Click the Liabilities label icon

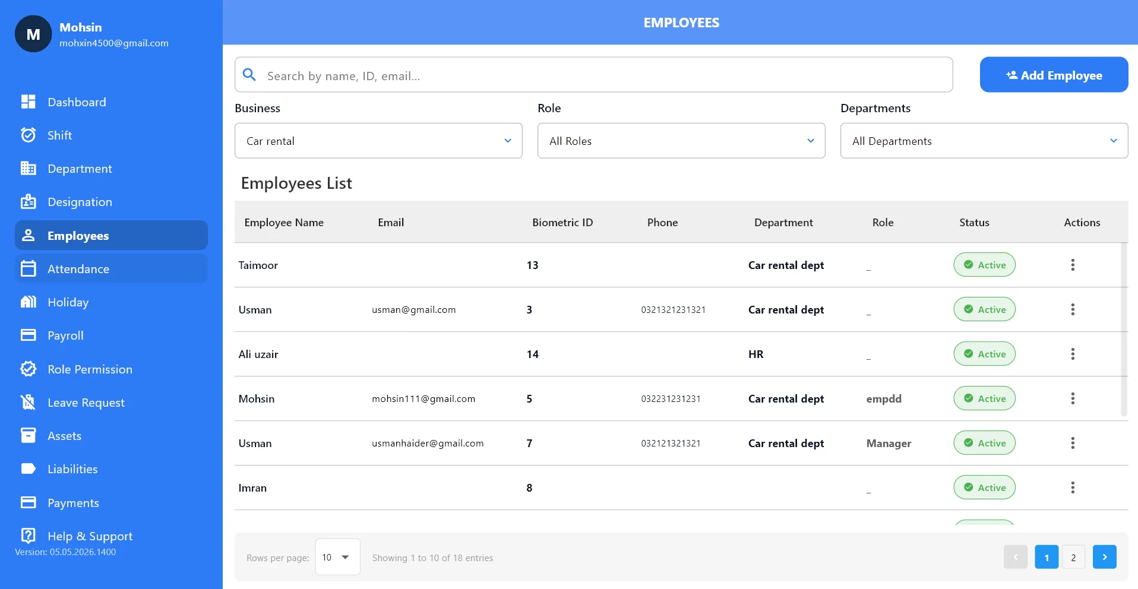pyautogui.click(x=28, y=469)
